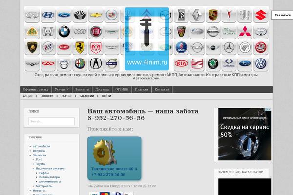Click the Mitsubishi logo icon
Viewport: 293px width, 195px height.
point(245,31)
